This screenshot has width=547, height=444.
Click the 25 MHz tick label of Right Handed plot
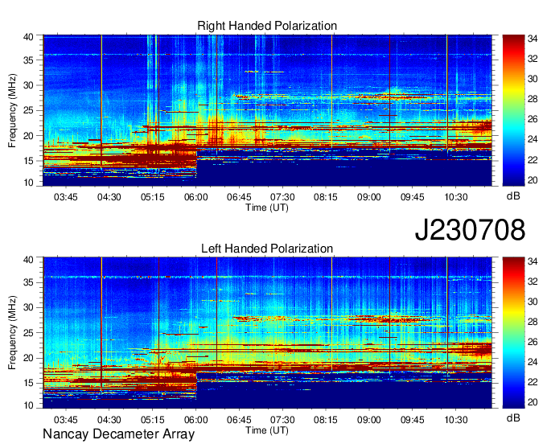tap(28, 110)
